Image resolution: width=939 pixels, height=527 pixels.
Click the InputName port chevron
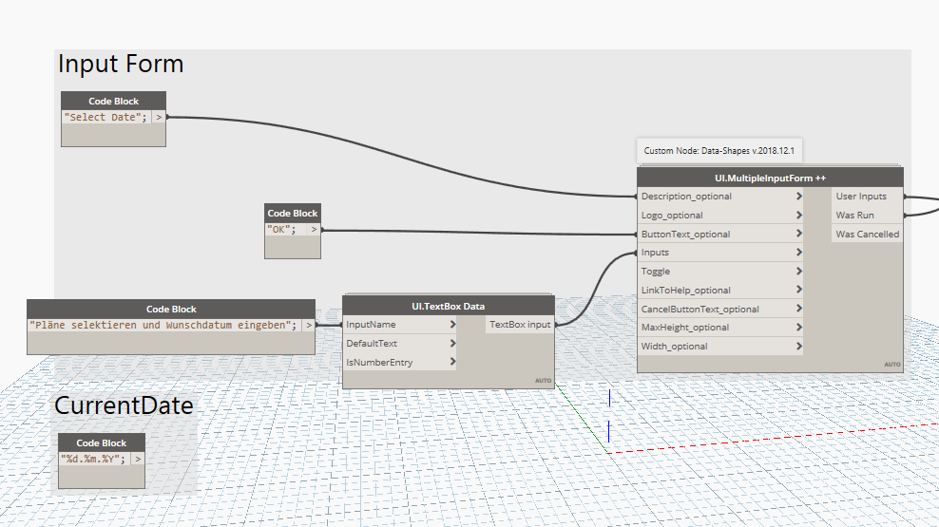tap(452, 324)
